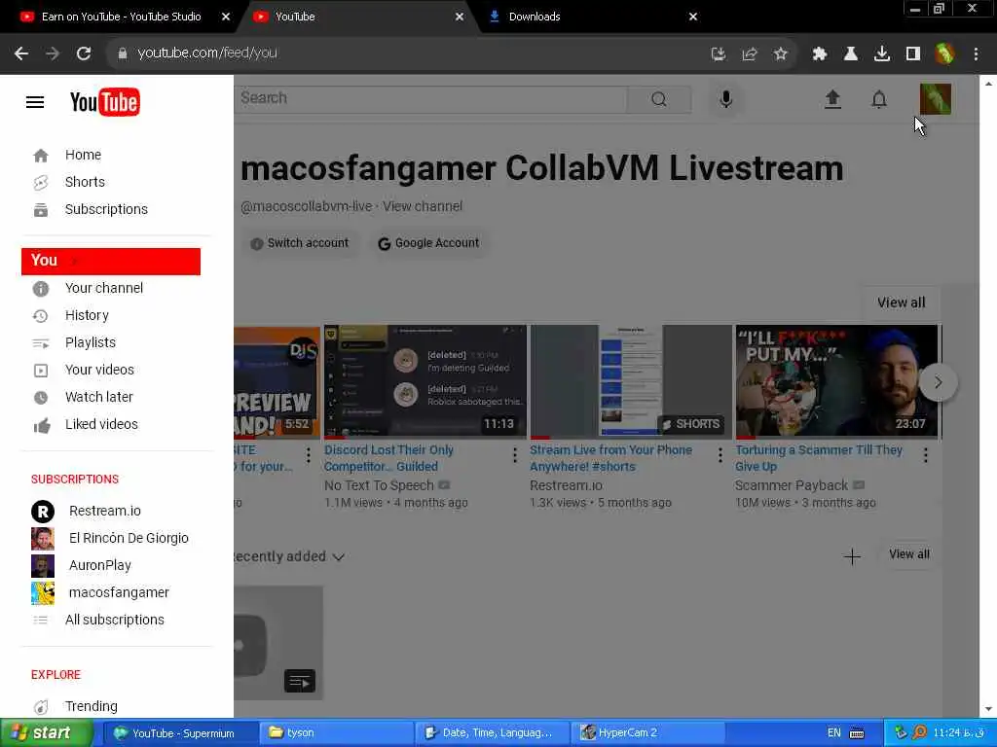Open Trending under Explore
The image size is (997, 747).
pos(91,706)
